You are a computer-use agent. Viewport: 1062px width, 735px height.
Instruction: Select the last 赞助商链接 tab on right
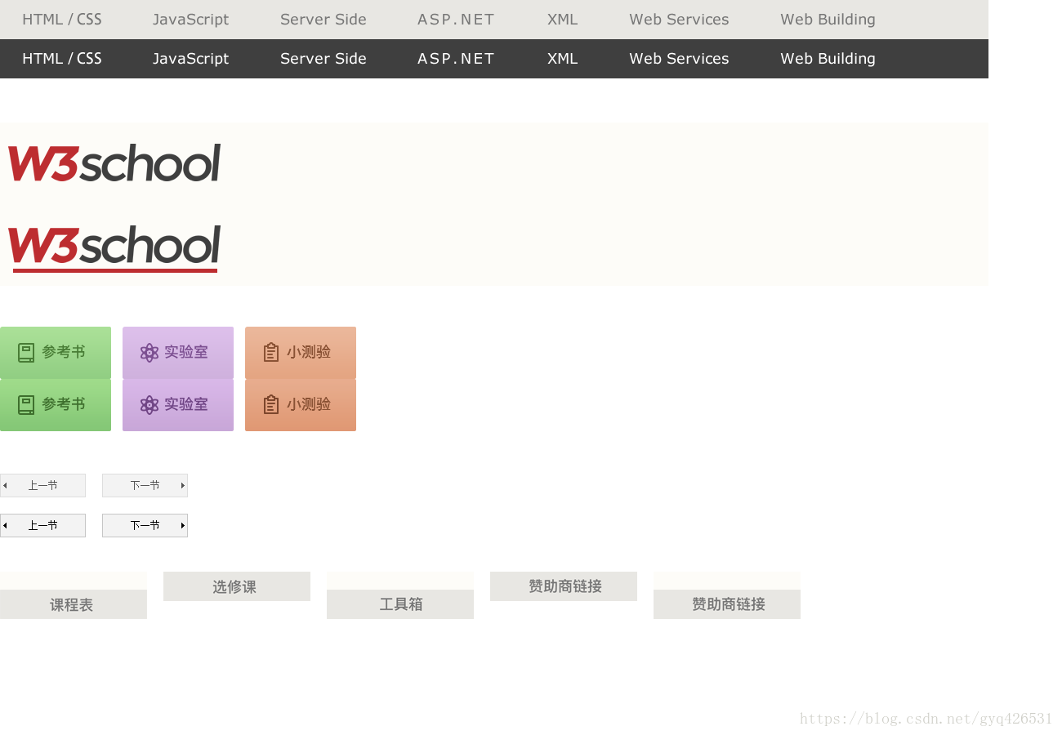pyautogui.click(x=727, y=604)
